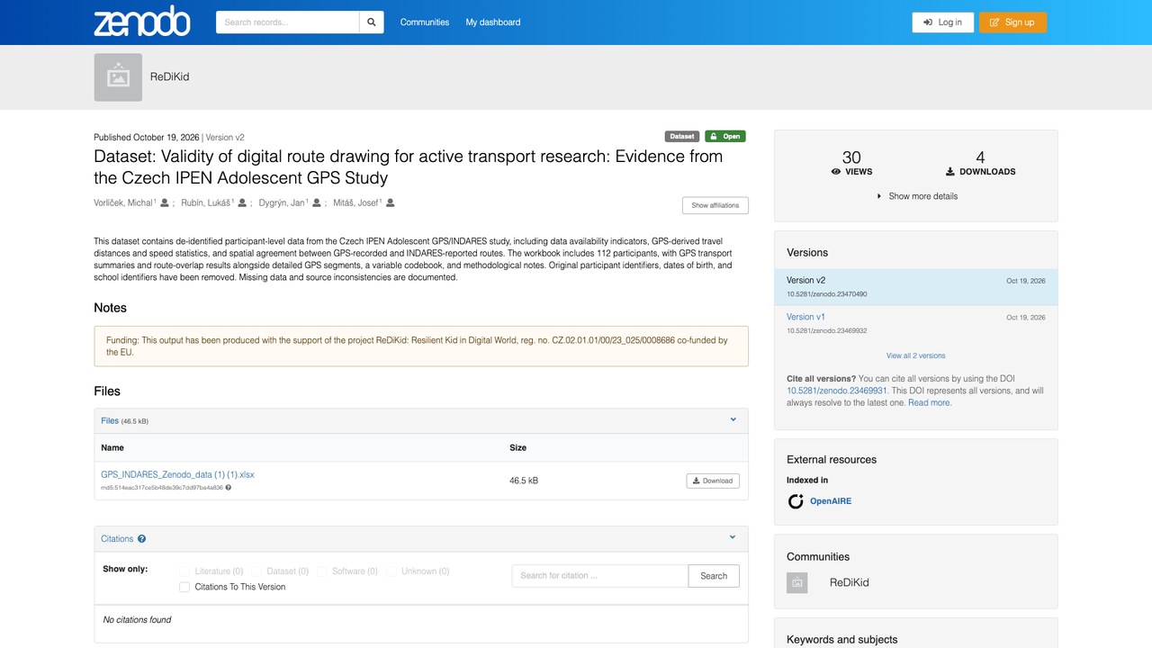The width and height of the screenshot is (1152, 648).
Task: Toggle the Unknown (0) checkbox
Action: pyautogui.click(x=391, y=571)
